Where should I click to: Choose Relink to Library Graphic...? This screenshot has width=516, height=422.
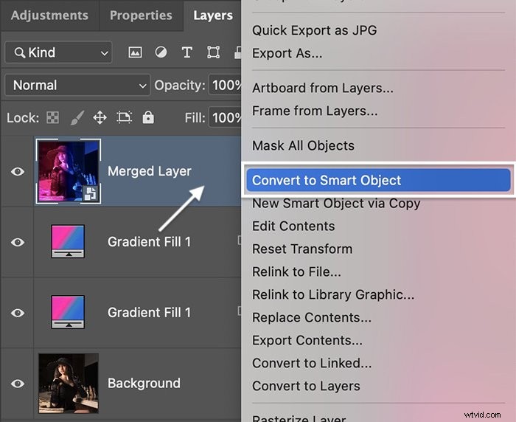(333, 295)
